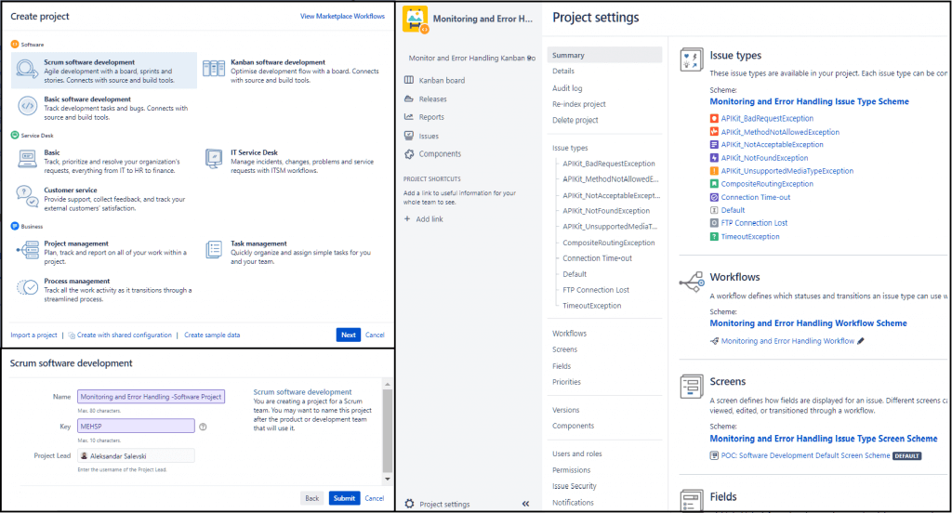Click the Key input field
Image resolution: width=952 pixels, height=513 pixels.
(x=136, y=427)
